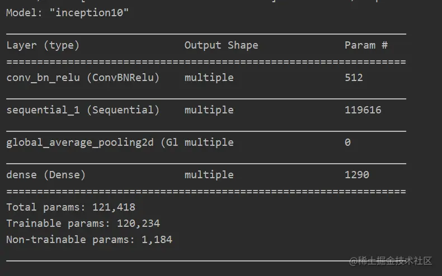The image size is (442, 276).
Task: Click the "Total params: 121,418" line
Action: click(x=70, y=207)
